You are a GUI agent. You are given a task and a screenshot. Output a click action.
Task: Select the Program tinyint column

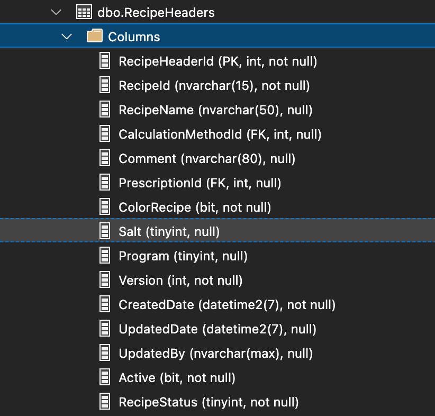click(183, 256)
